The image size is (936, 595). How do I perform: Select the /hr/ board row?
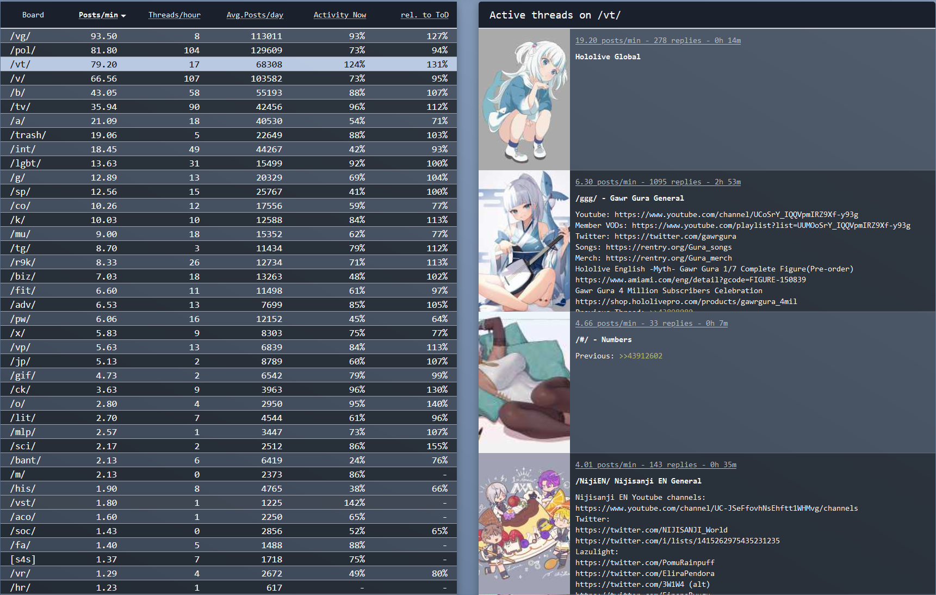click(228, 587)
